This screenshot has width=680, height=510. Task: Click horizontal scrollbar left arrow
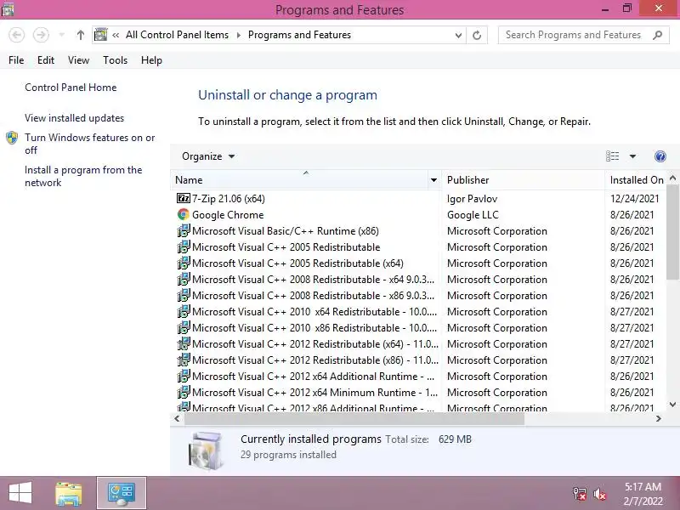(x=177, y=418)
